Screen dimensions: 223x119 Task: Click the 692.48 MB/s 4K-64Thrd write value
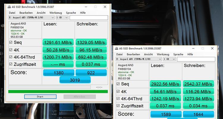point(91,57)
